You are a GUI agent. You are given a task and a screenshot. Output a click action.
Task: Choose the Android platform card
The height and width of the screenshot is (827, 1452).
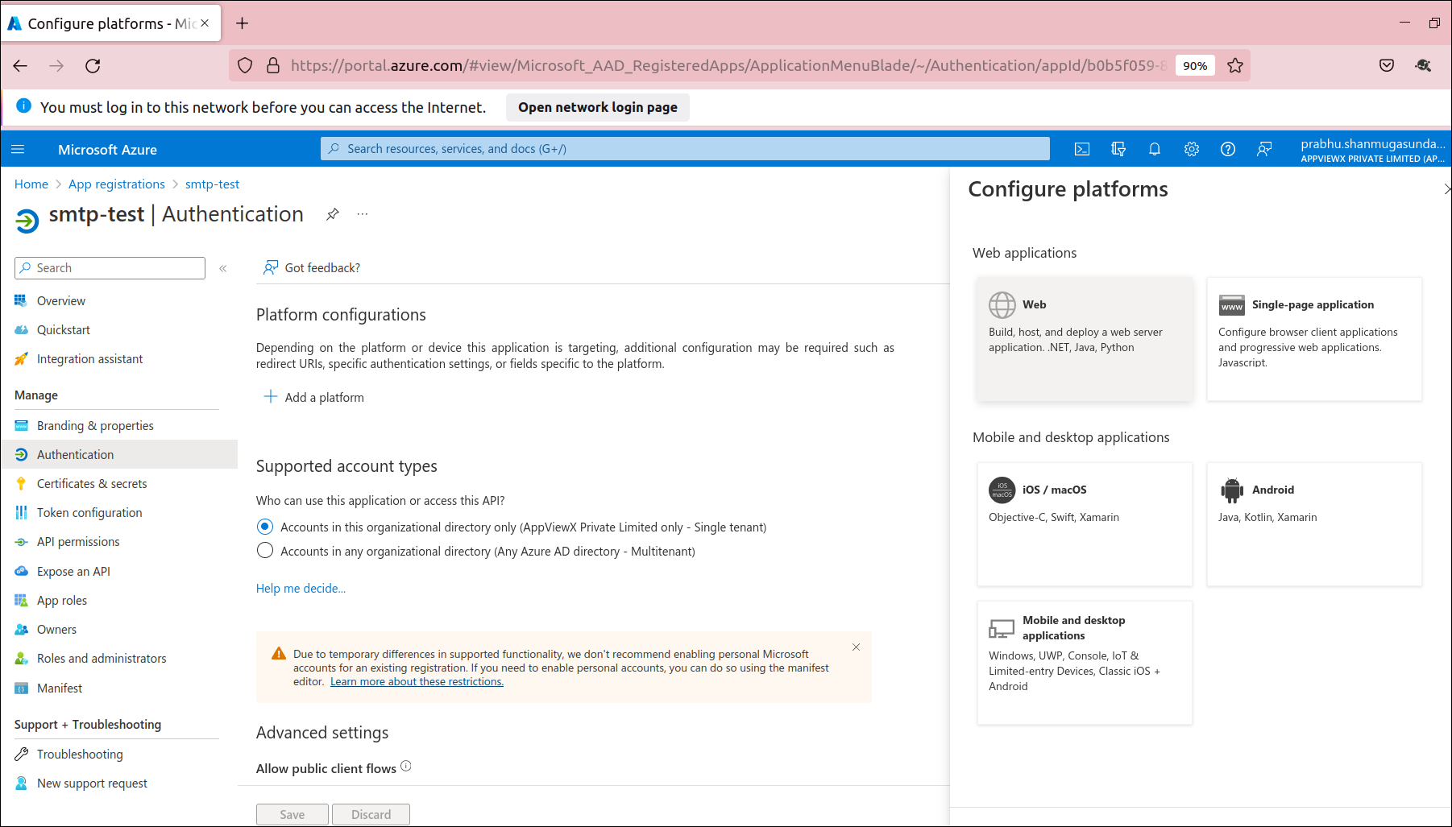pyautogui.click(x=1314, y=524)
